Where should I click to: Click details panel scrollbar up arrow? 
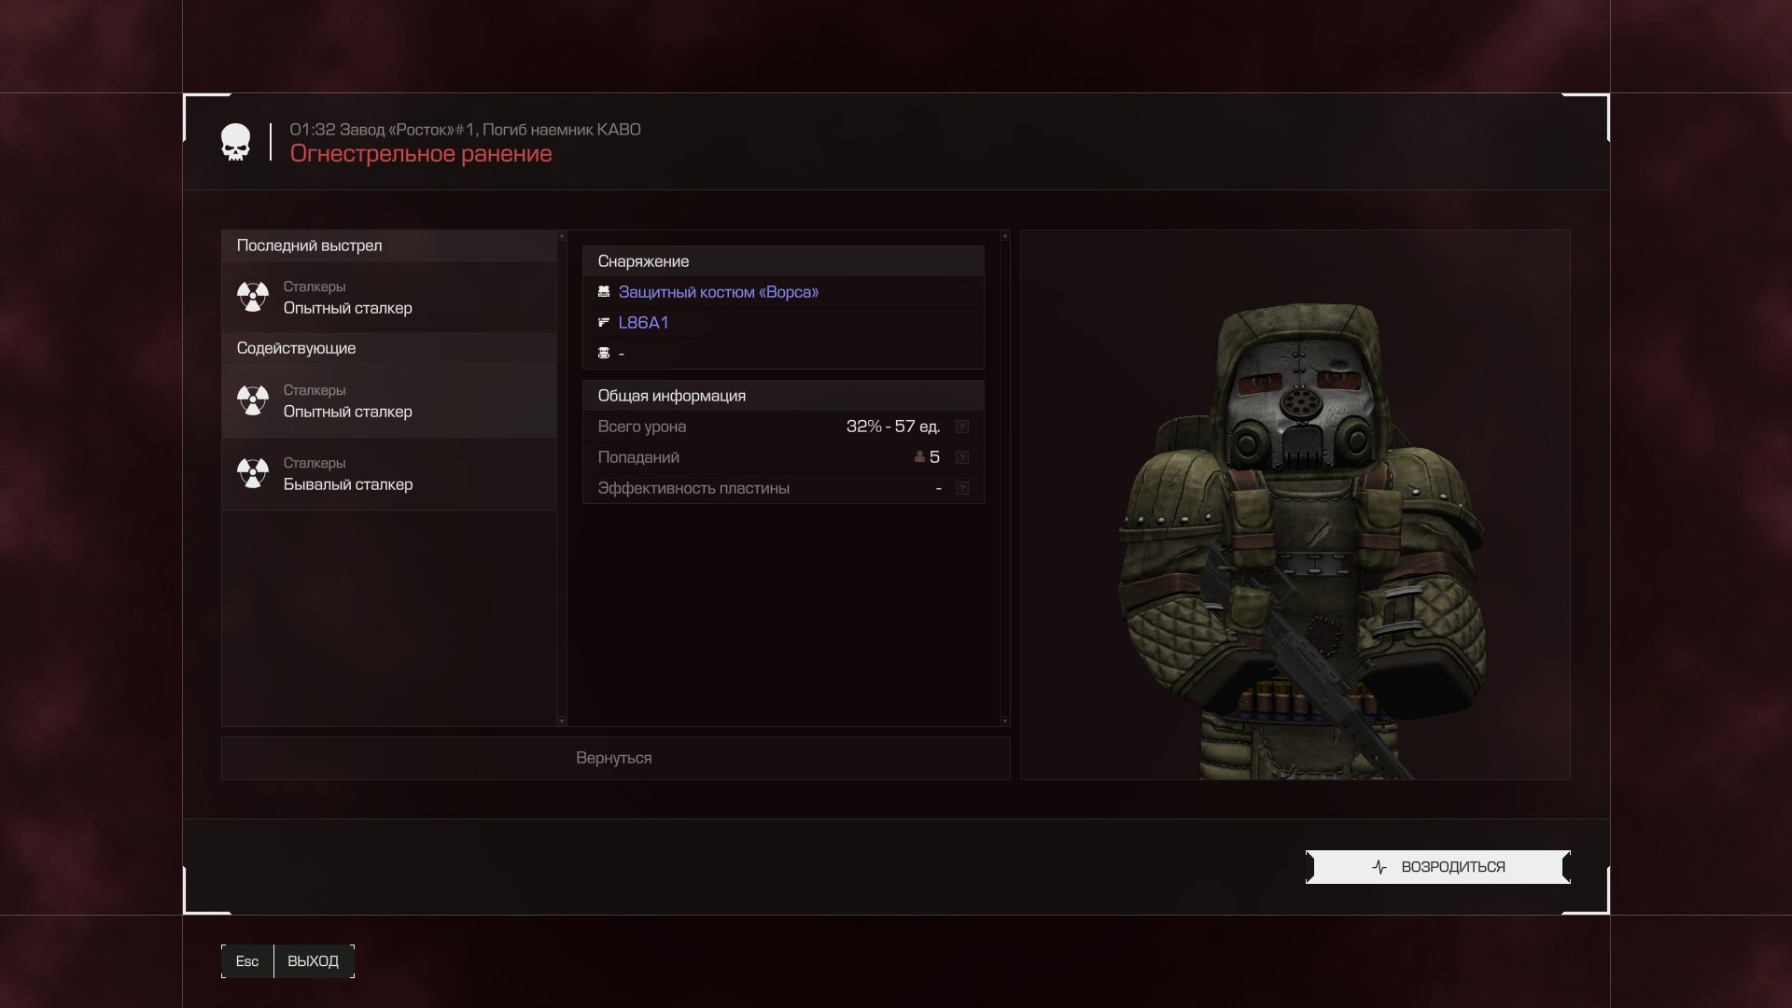click(1004, 236)
